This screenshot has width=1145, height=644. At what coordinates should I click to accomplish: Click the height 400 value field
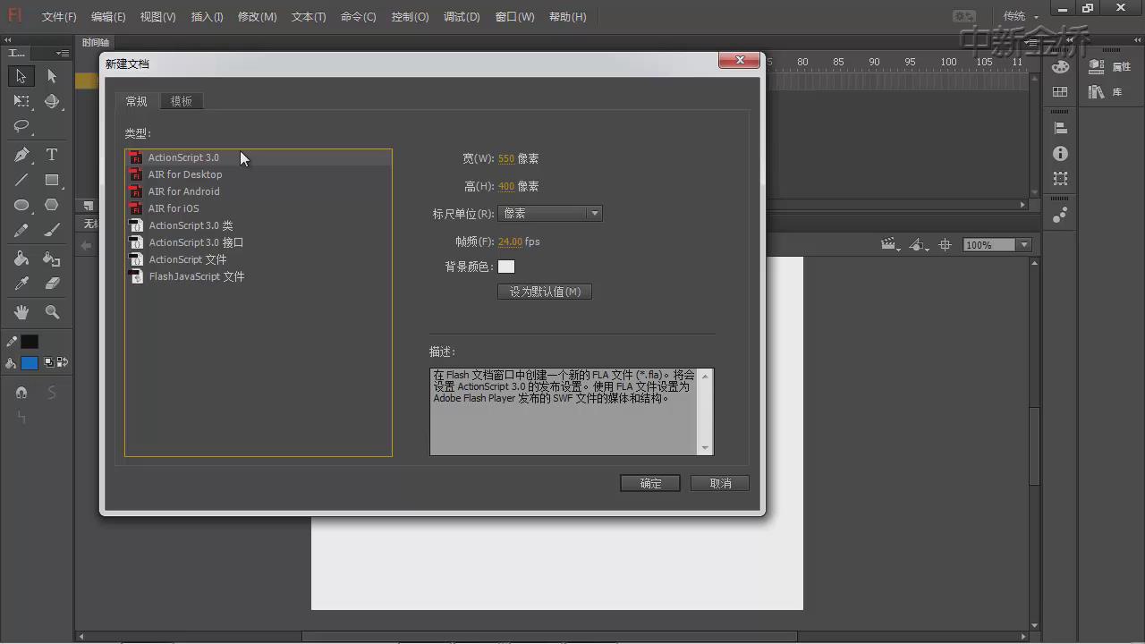click(506, 186)
